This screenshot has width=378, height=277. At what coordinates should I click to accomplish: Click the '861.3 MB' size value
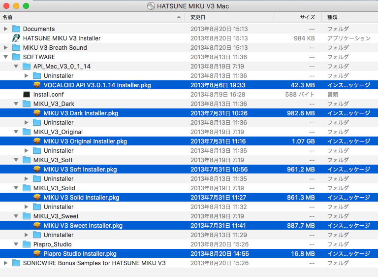(x=301, y=197)
